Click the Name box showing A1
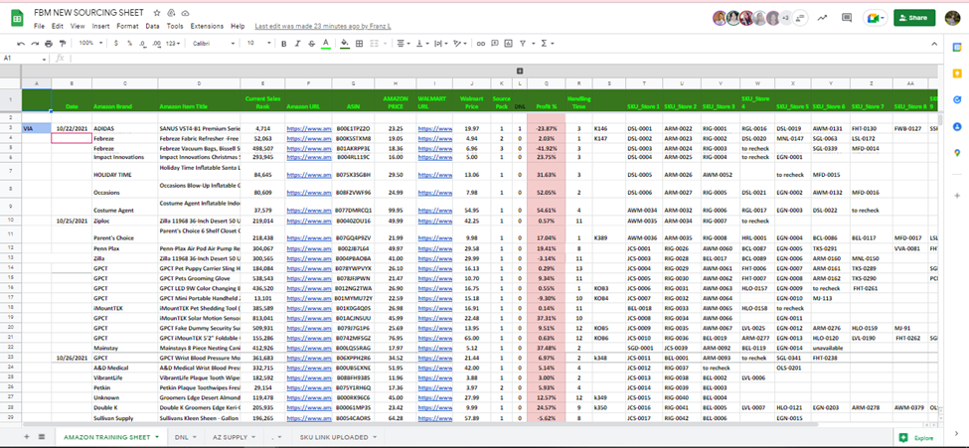Image resolution: width=969 pixels, height=448 pixels. pyautogui.click(x=25, y=58)
